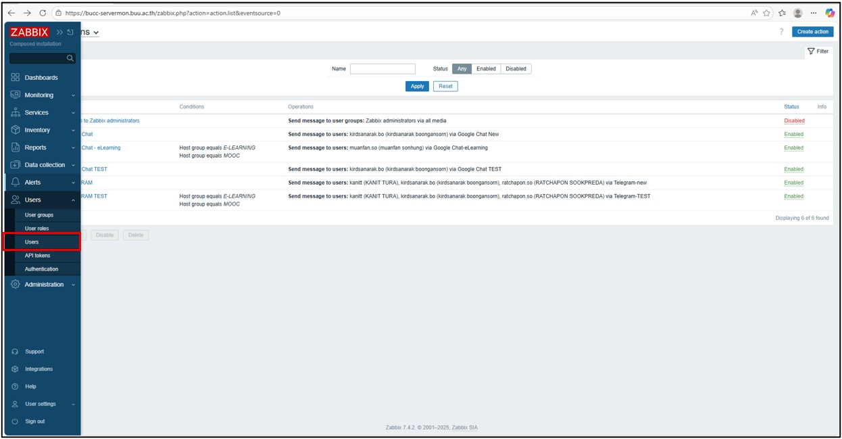Open Dashboards from the sidebar
The image size is (842, 439).
pyautogui.click(x=41, y=78)
